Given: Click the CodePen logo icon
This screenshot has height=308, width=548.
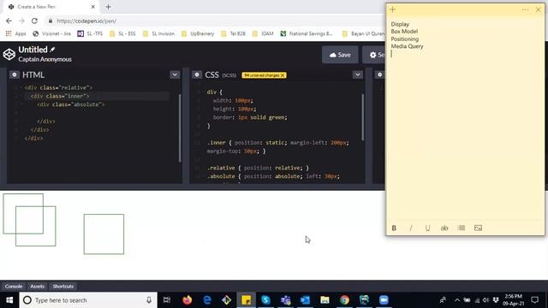Looking at the screenshot, I should [9, 55].
